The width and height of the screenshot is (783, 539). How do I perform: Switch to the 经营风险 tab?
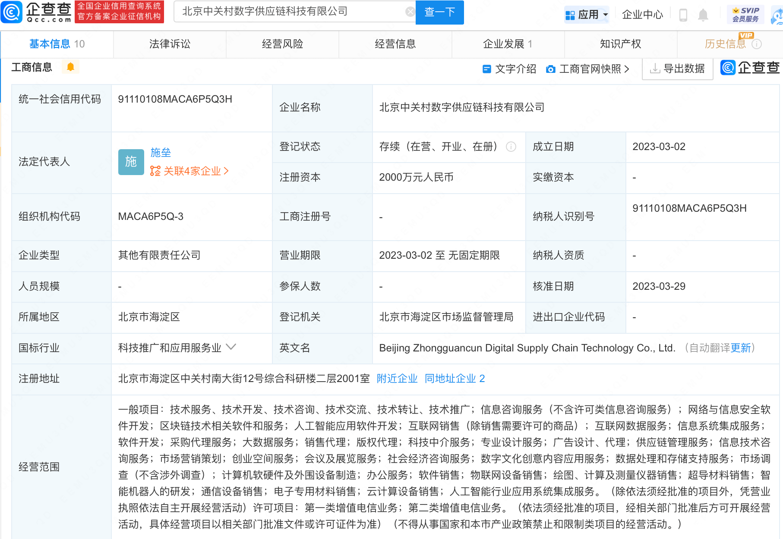282,44
